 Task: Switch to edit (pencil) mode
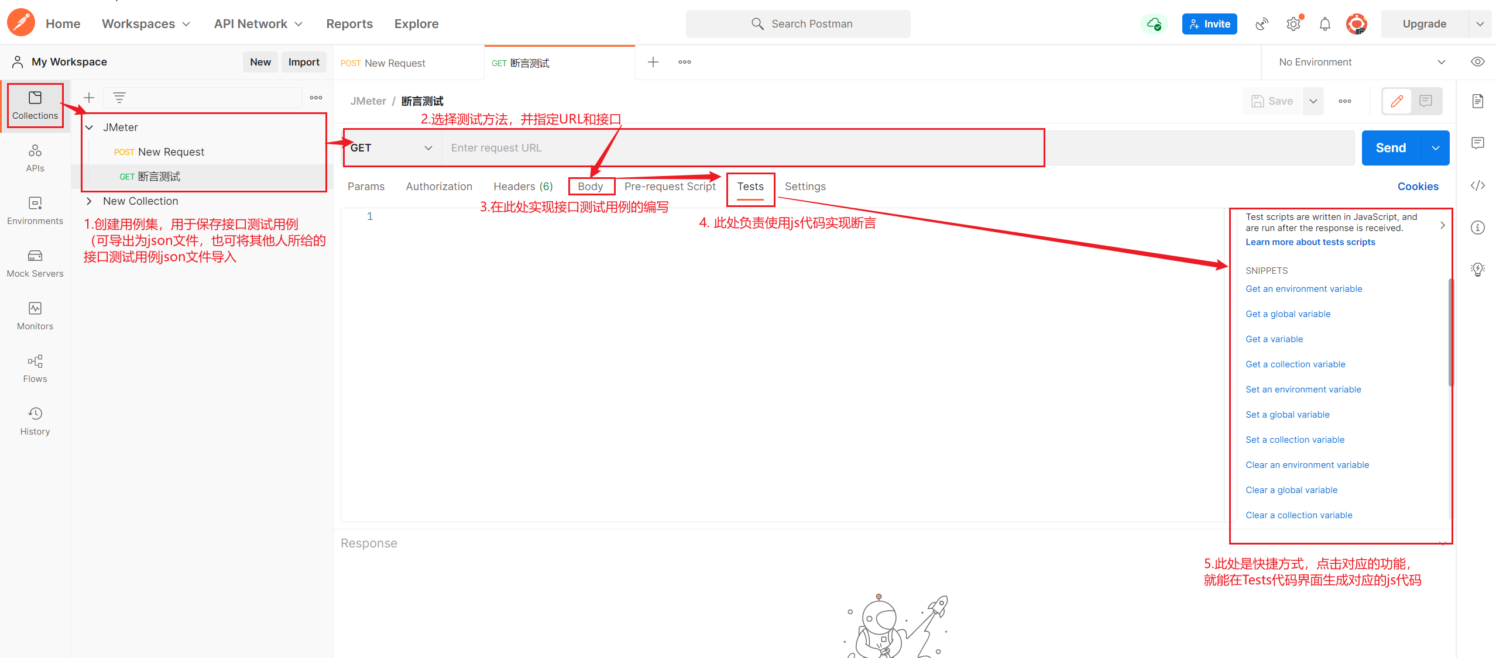point(1397,101)
